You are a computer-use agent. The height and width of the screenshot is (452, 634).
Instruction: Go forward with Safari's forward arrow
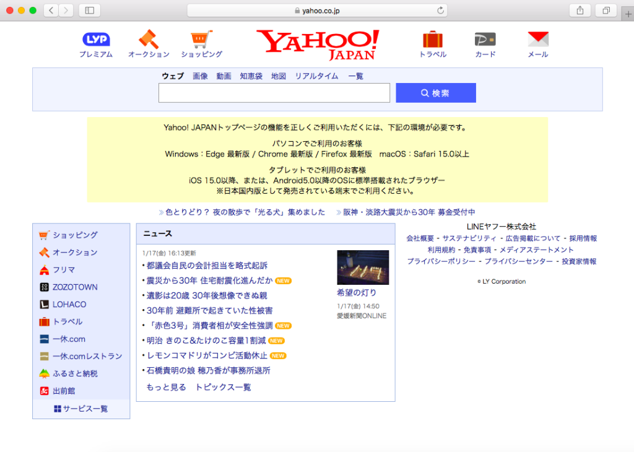pos(66,11)
